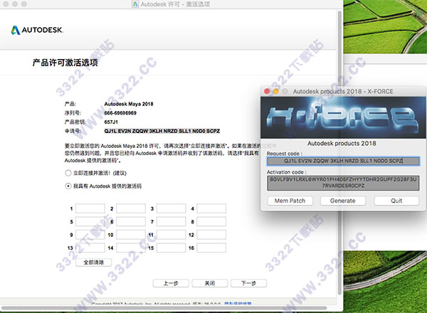The width and height of the screenshot is (427, 313).
Task: Click activation code input field 7
Action: click(x=171, y=221)
